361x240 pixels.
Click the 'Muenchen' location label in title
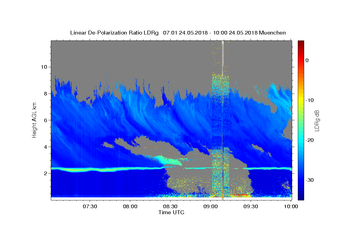[x=273, y=33]
